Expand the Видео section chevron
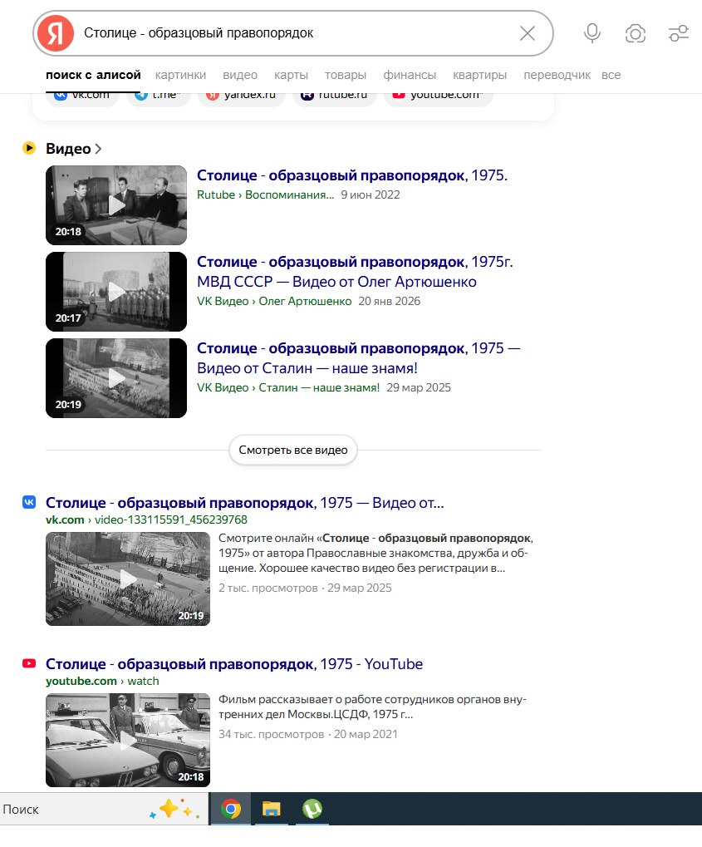Image resolution: width=702 pixels, height=847 pixels. pyautogui.click(x=98, y=149)
